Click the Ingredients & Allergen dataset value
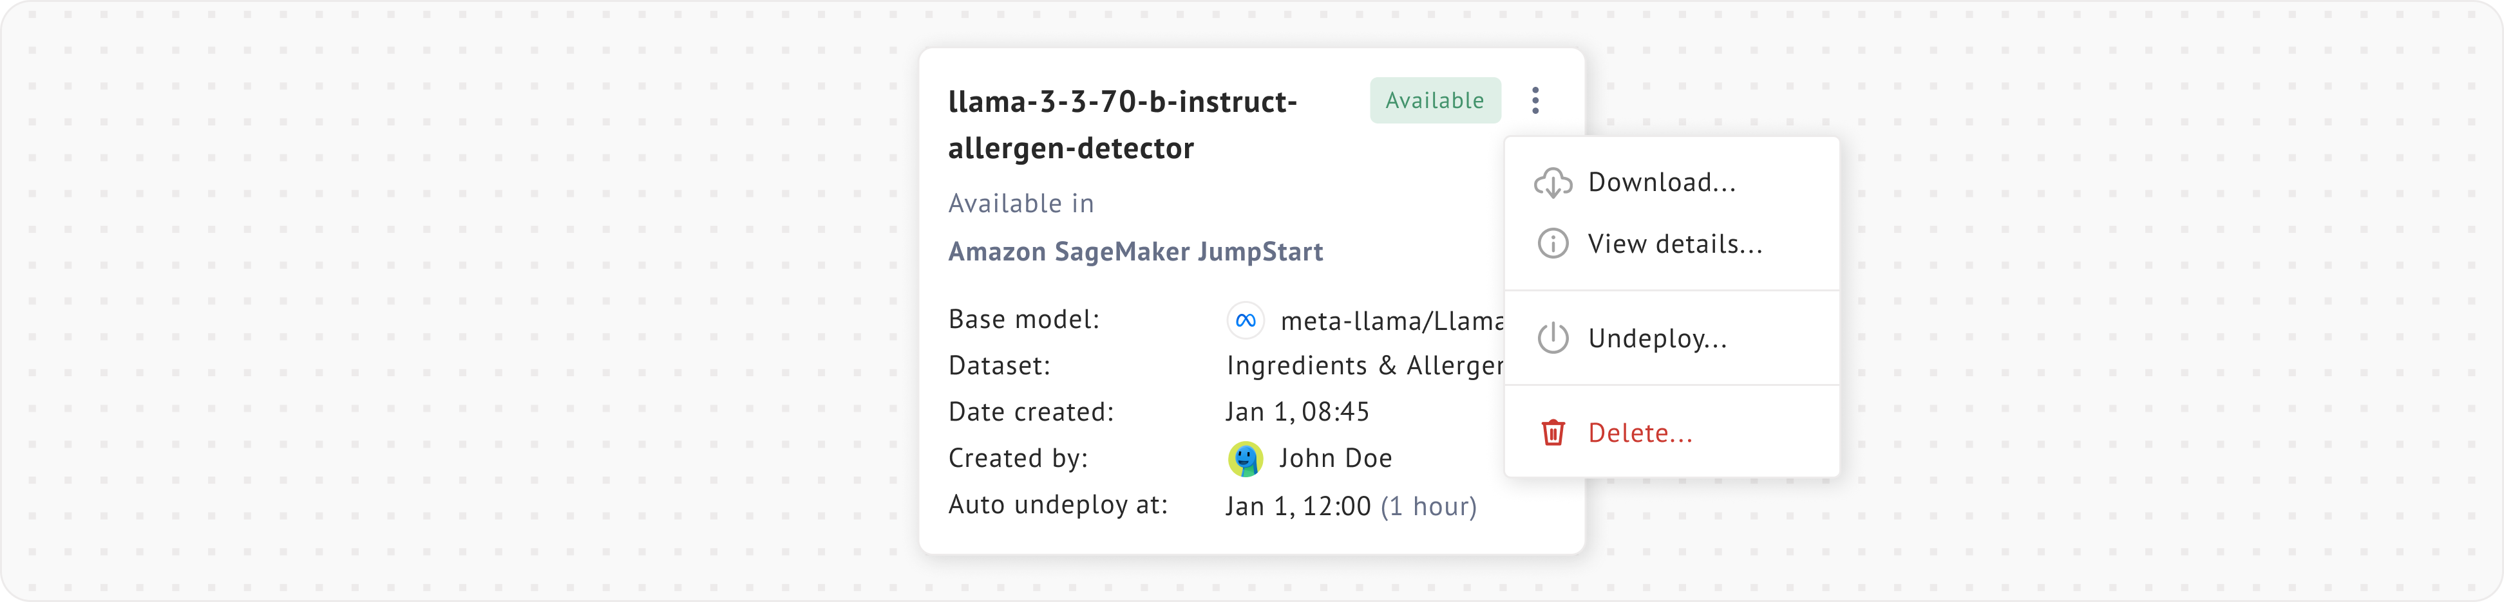Image resolution: width=2504 pixels, height=602 pixels. pyautogui.click(x=1365, y=366)
